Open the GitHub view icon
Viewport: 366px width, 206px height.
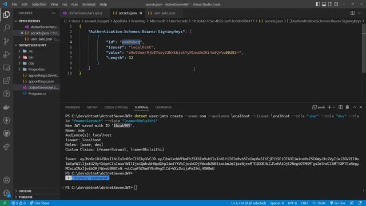tap(6, 133)
